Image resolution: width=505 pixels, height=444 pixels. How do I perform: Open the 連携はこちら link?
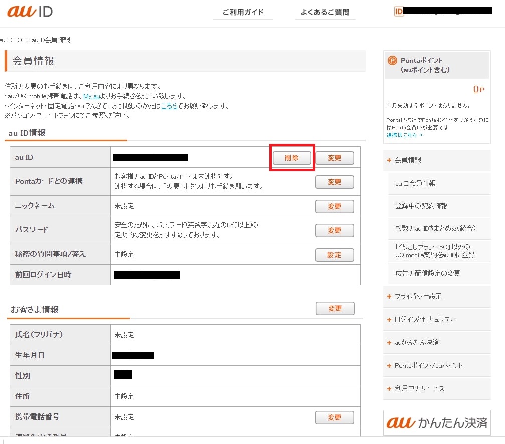405,135
